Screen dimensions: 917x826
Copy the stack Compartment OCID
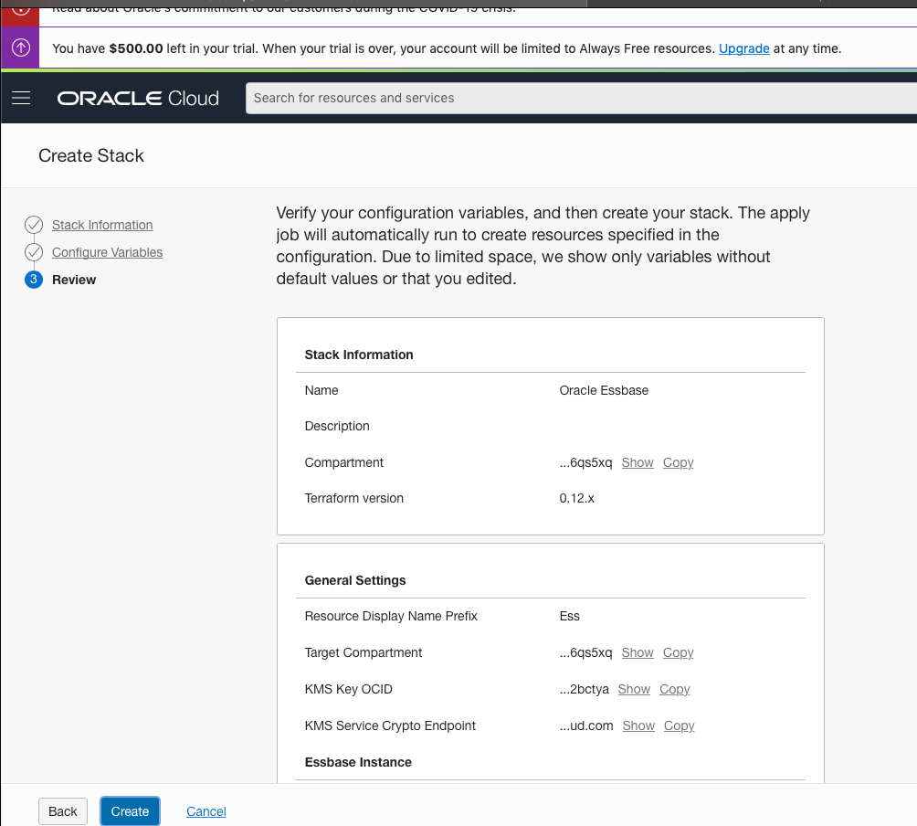click(x=678, y=462)
